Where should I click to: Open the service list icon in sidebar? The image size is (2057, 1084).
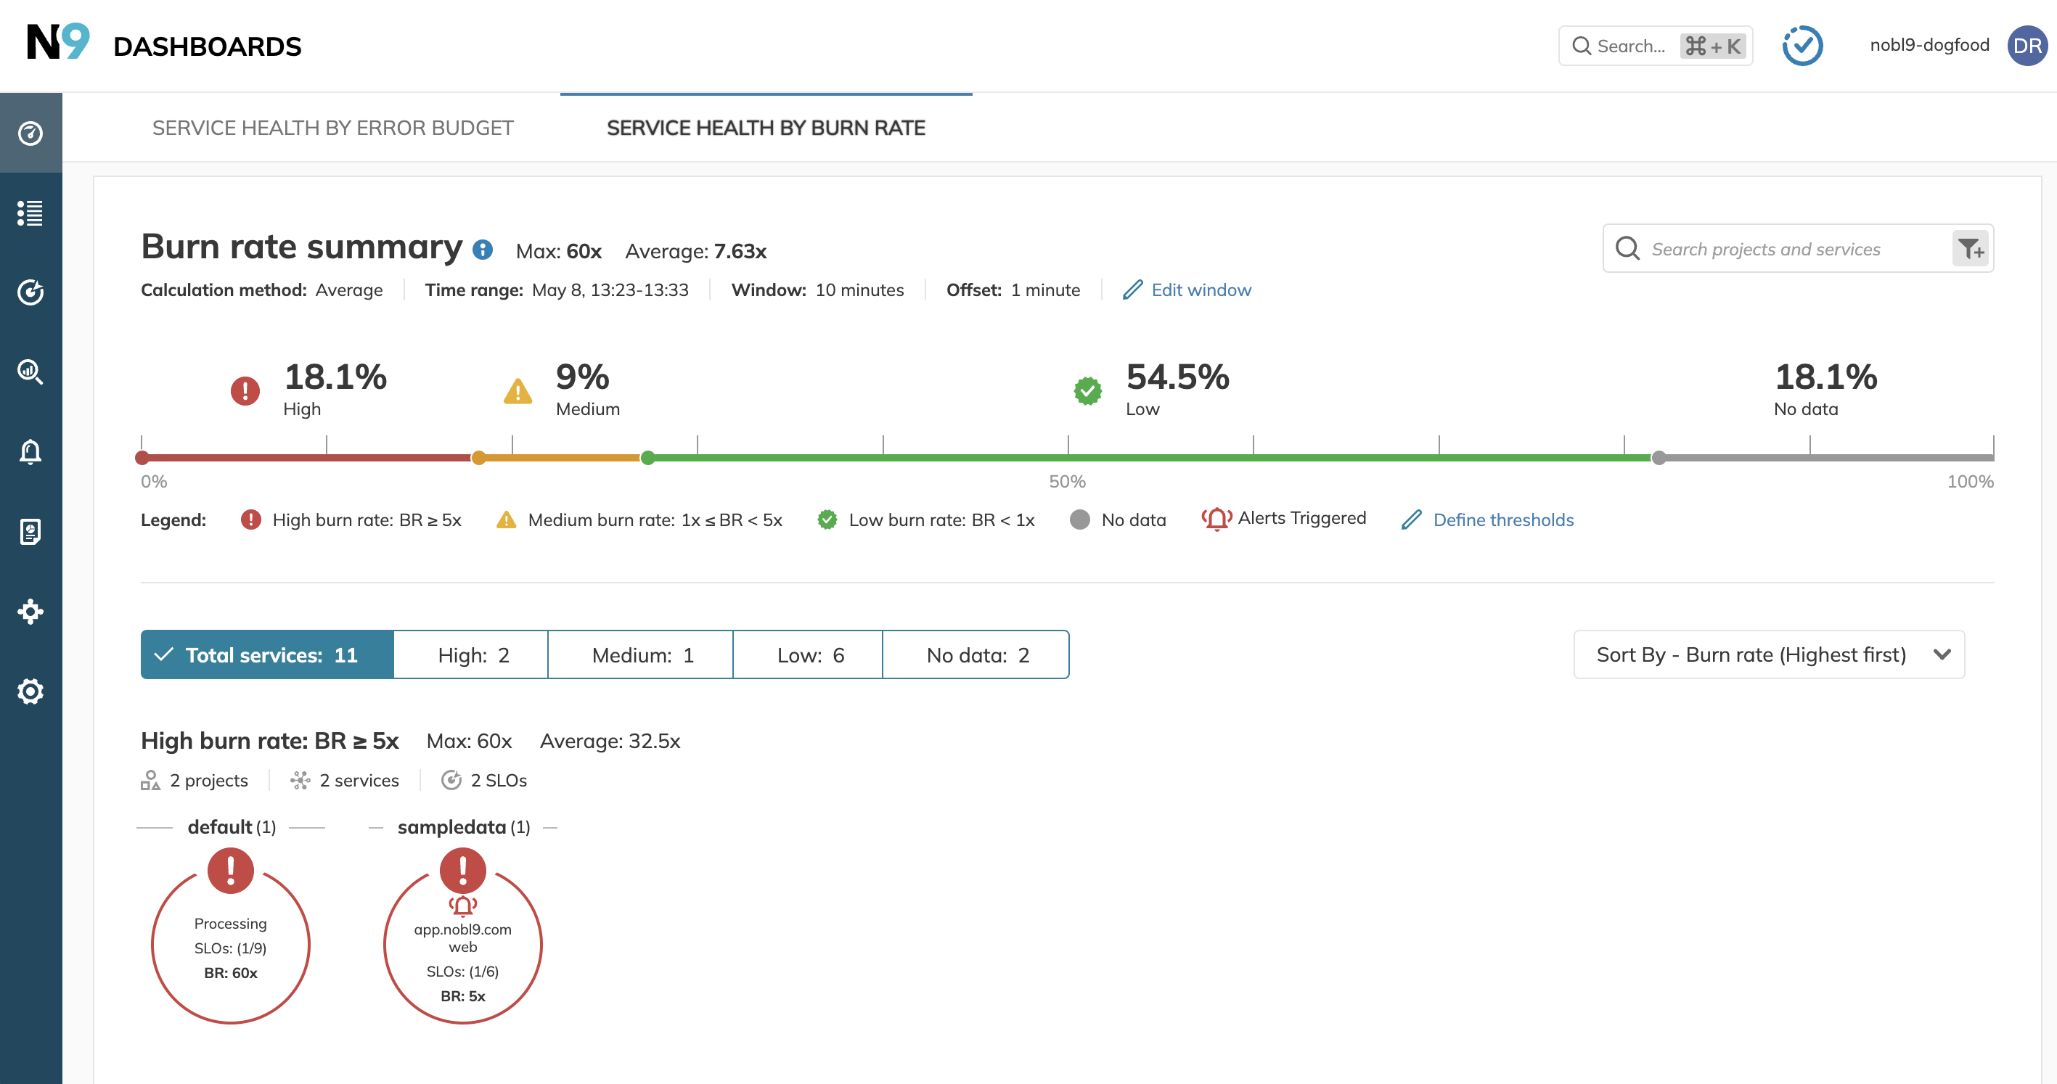30,213
